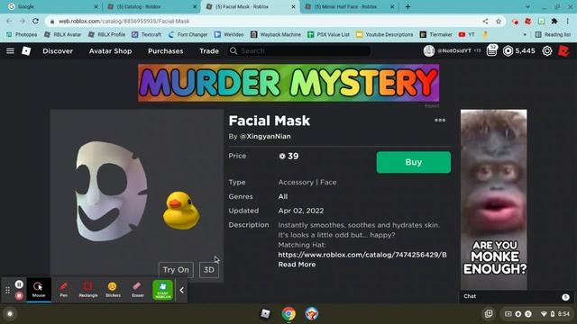
Task: Open the ChromeOS launcher button
Action: (x=10, y=314)
